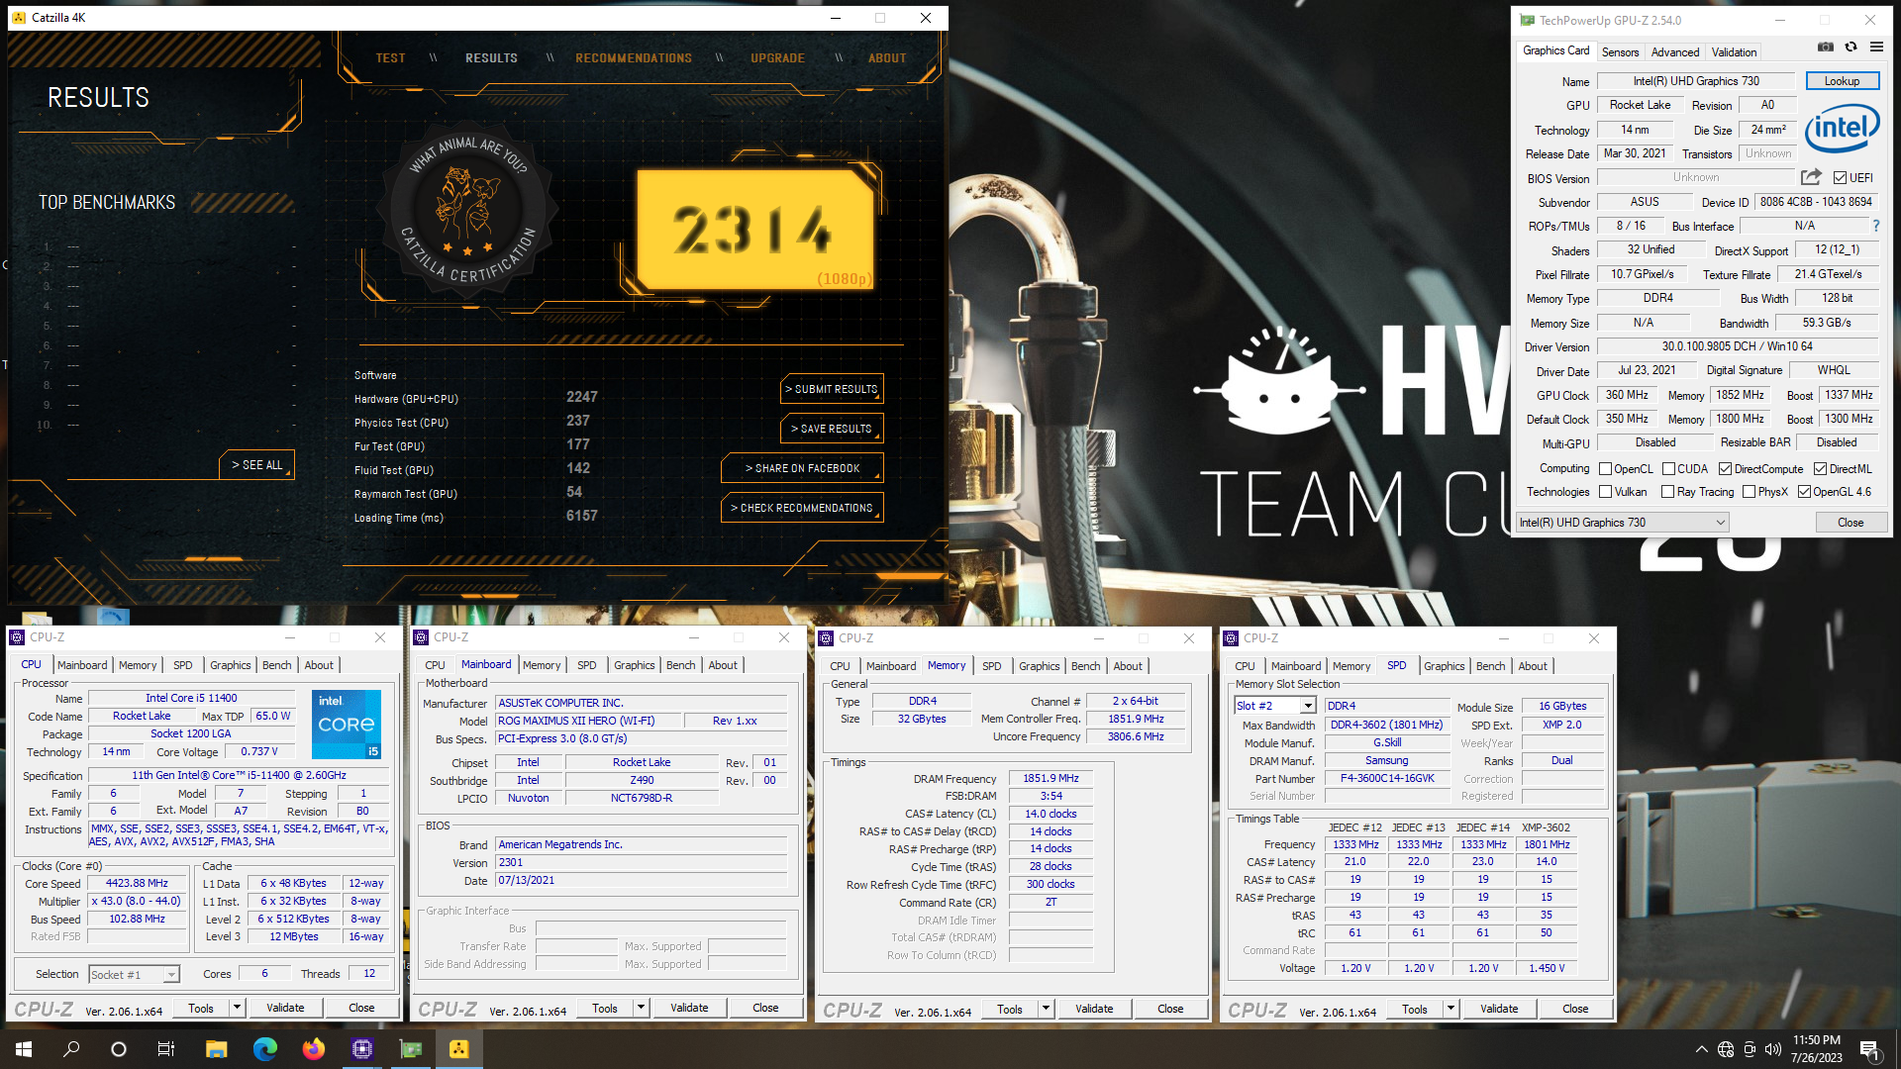Screen dimensions: 1901x1069
Task: Open Bench tab in first CPU-Z window
Action: pos(276,665)
